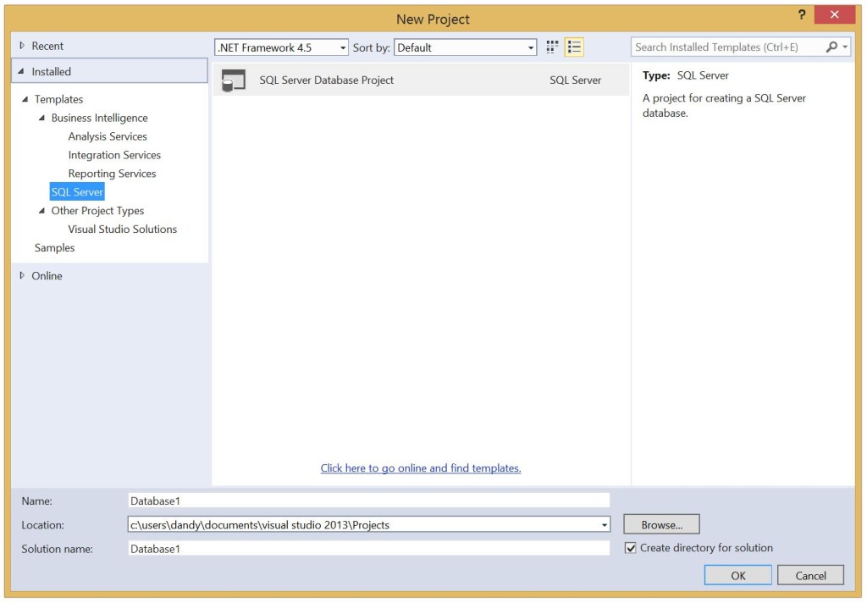The height and width of the screenshot is (603, 867).
Task: Click the Browse... button
Action: click(x=662, y=525)
